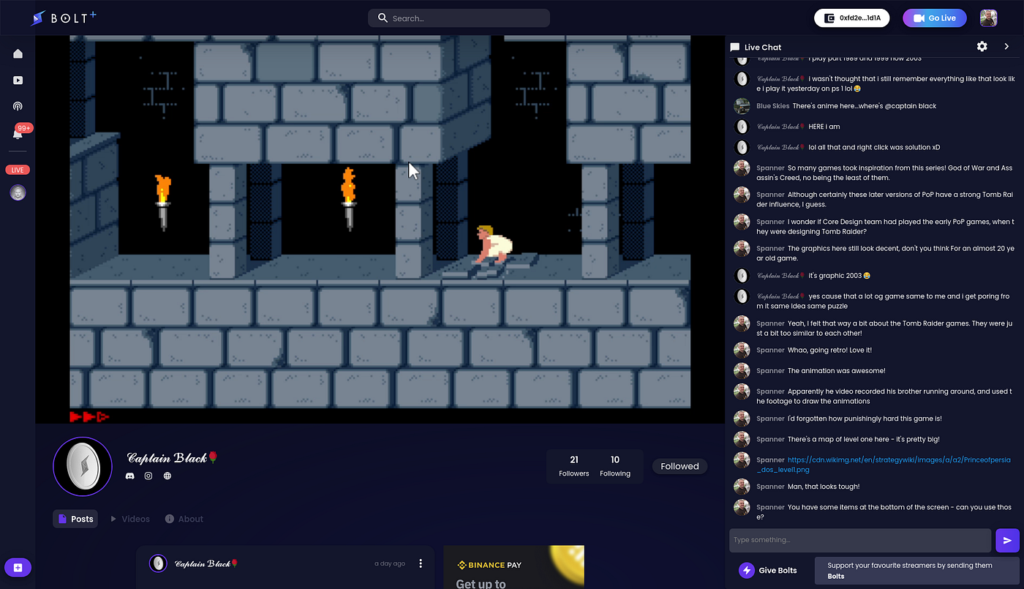
Task: Open the live broadcasts antenna icon
Action: click(x=18, y=106)
